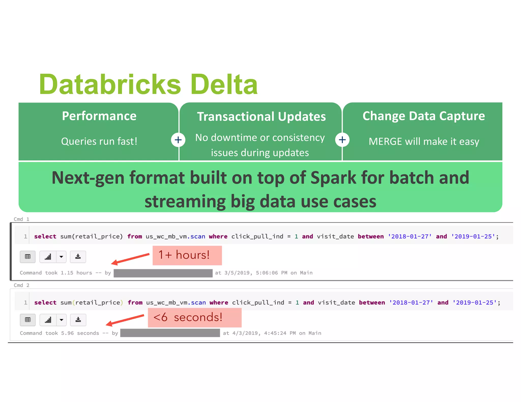Click 'Command took 1.15 hours' status text
Screen dimensions: 521x402
[x=56, y=273]
